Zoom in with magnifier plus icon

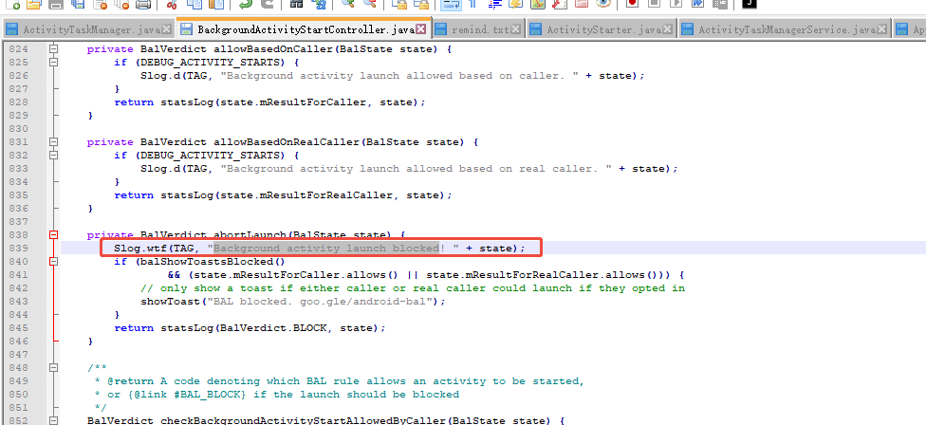348,4
